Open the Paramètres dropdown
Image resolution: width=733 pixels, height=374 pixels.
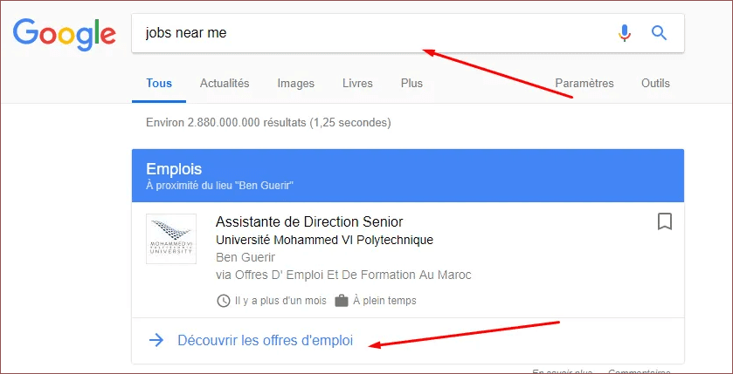(584, 84)
